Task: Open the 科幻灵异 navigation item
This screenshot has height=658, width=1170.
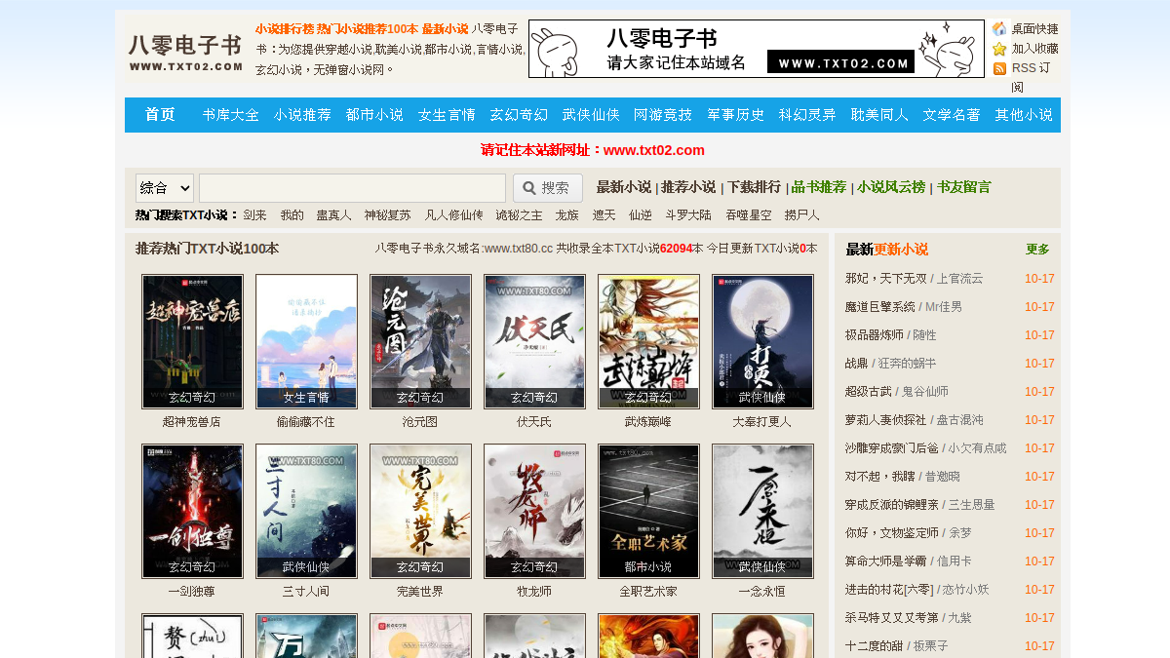Action: tap(808, 115)
